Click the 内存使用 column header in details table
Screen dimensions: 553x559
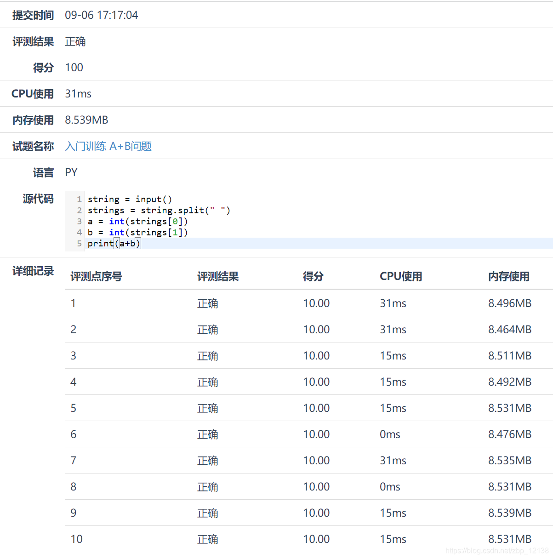click(x=509, y=276)
